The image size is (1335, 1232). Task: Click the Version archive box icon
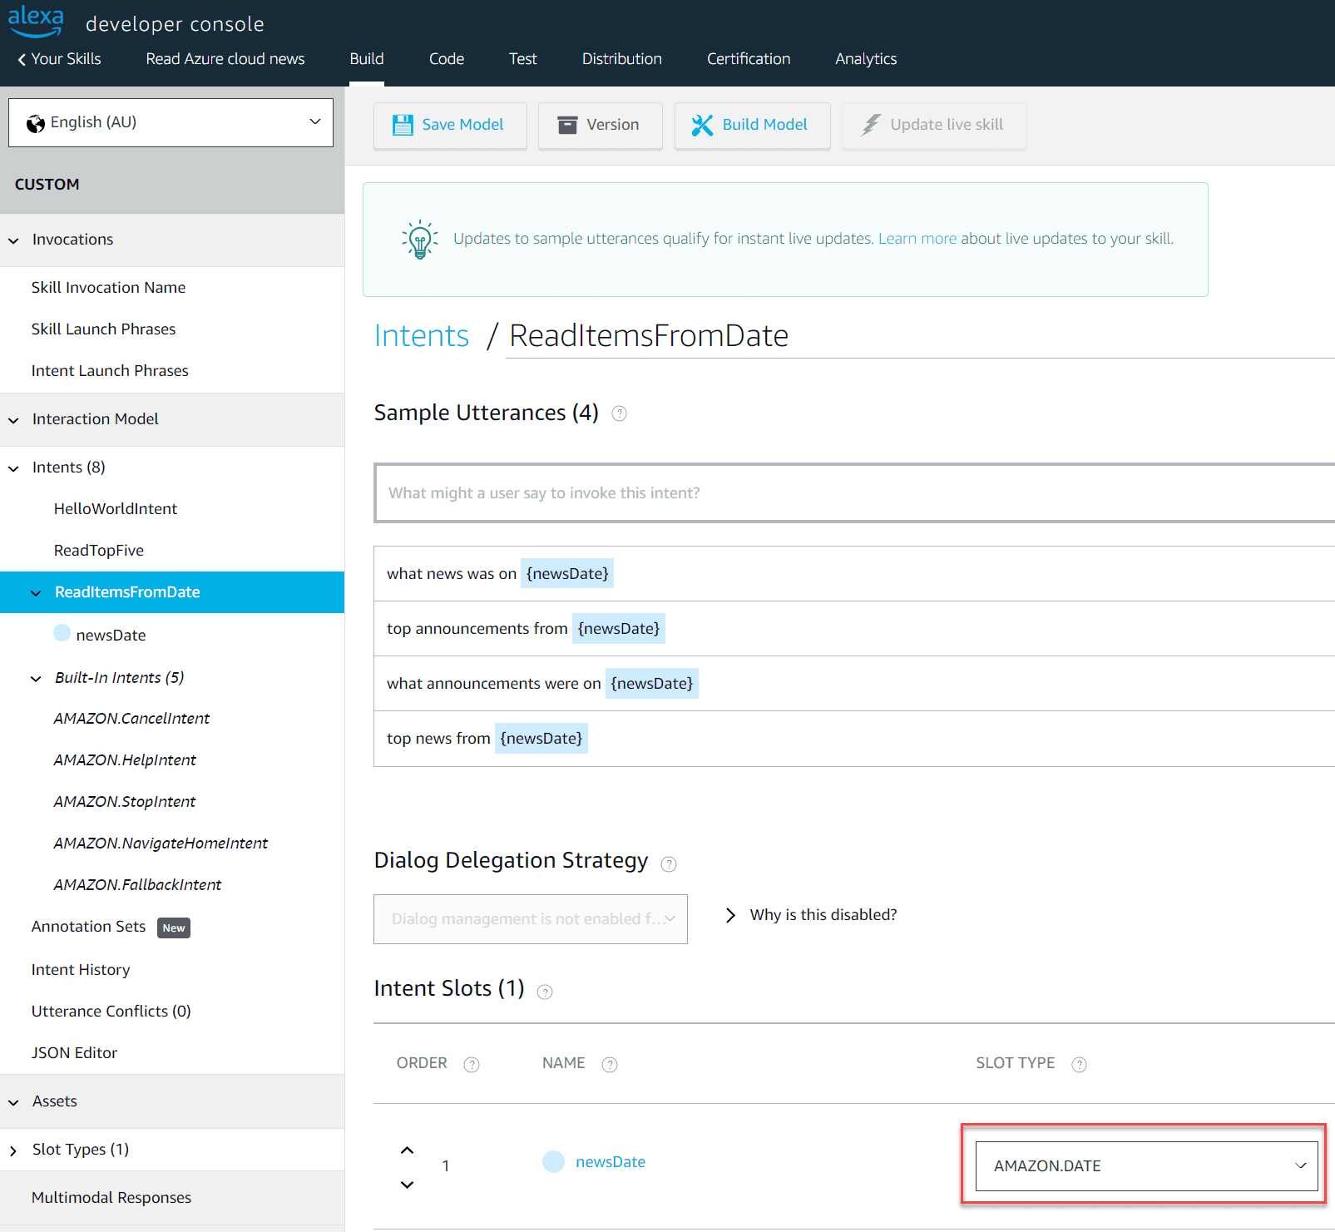(x=567, y=125)
